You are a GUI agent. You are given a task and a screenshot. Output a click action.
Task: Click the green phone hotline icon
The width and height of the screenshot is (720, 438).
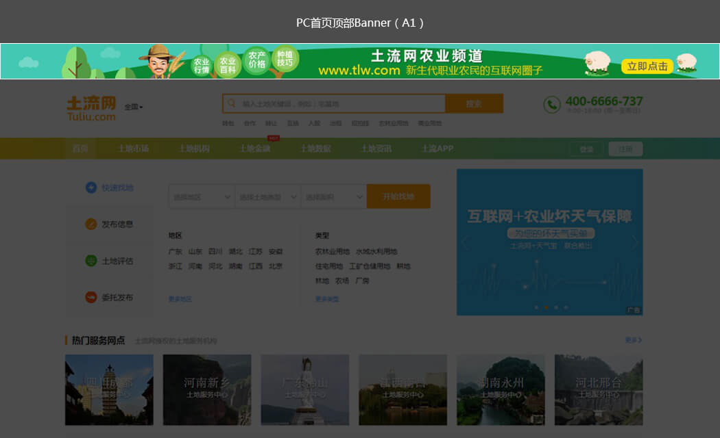(551, 105)
